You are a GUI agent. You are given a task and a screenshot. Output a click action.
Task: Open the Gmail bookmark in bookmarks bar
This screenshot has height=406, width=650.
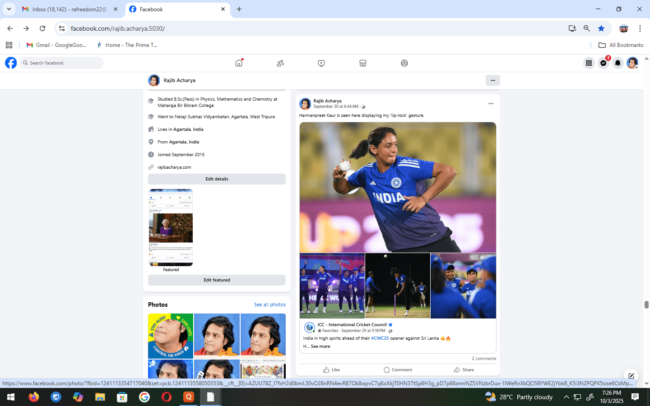point(56,45)
